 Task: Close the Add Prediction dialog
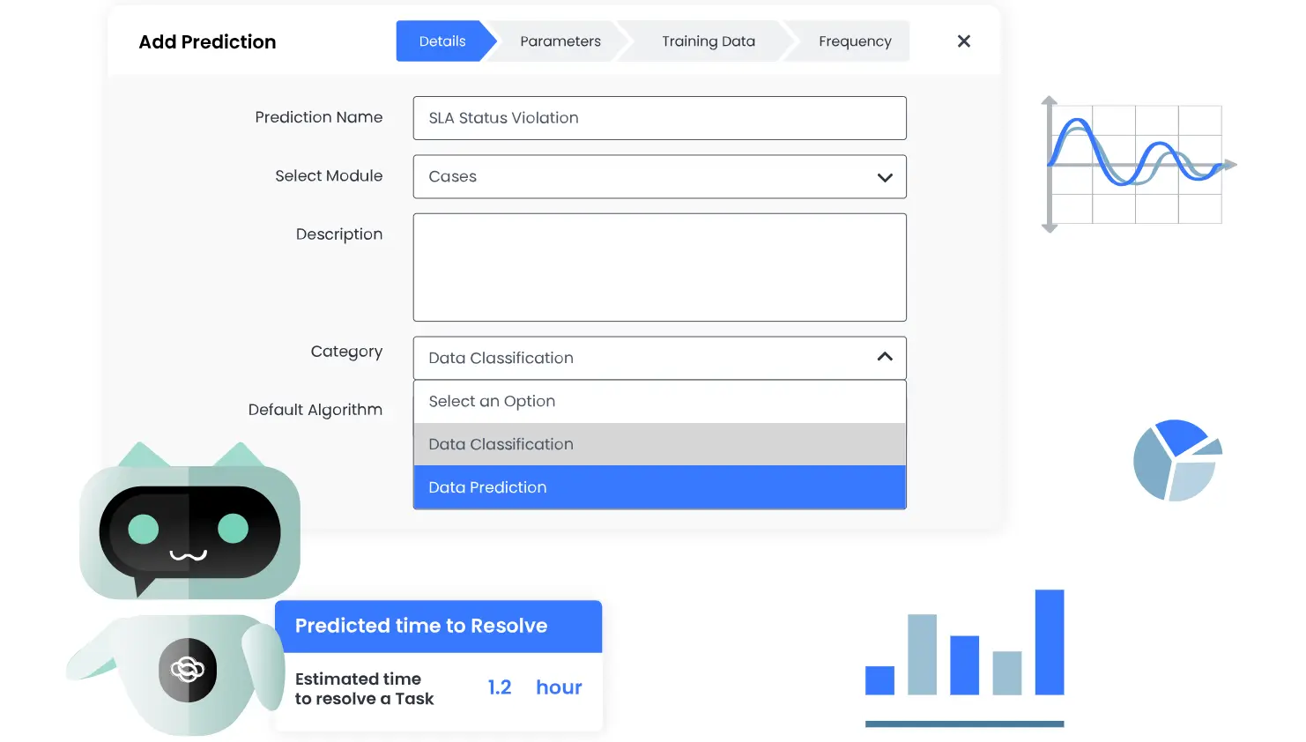coord(963,41)
